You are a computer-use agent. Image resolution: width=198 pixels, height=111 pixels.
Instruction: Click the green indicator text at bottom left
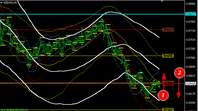tap(14, 110)
